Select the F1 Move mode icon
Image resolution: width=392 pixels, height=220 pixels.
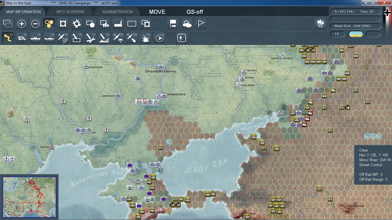8,38
